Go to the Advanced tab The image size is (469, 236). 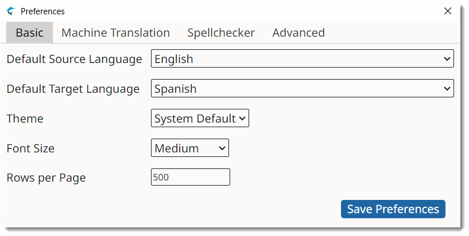point(299,33)
